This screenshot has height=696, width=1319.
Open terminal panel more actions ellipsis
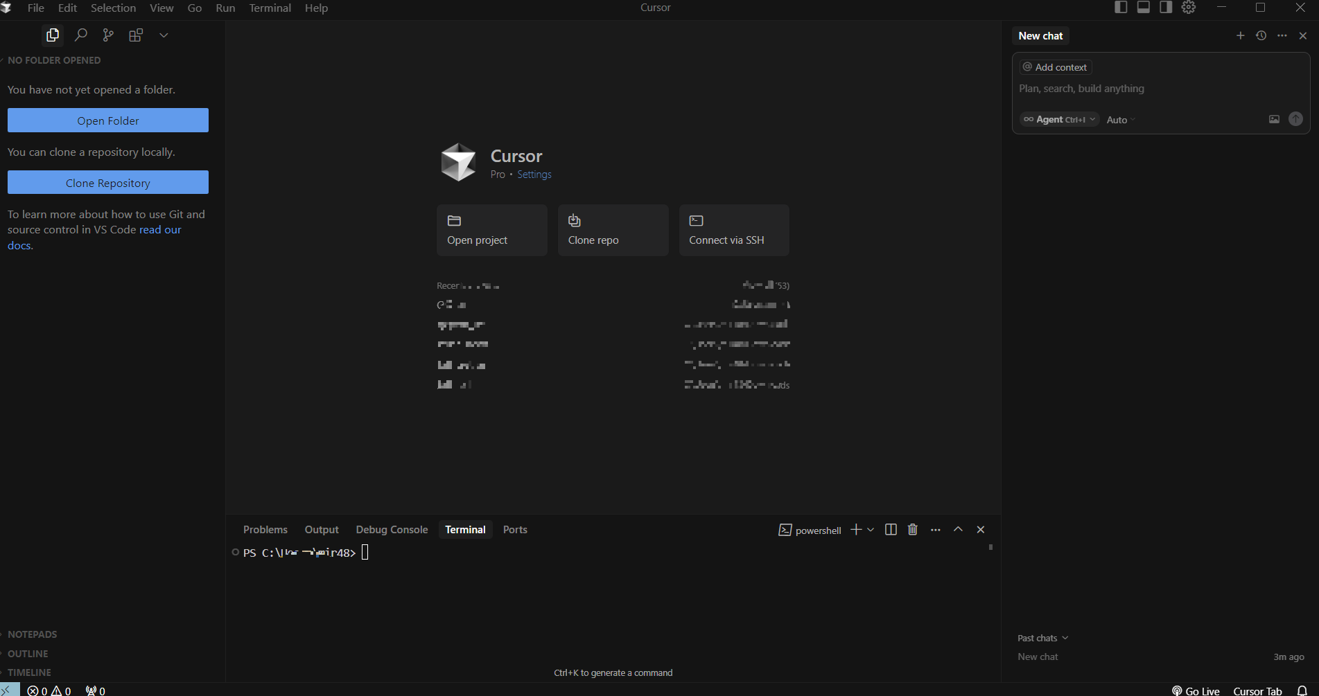click(x=936, y=529)
